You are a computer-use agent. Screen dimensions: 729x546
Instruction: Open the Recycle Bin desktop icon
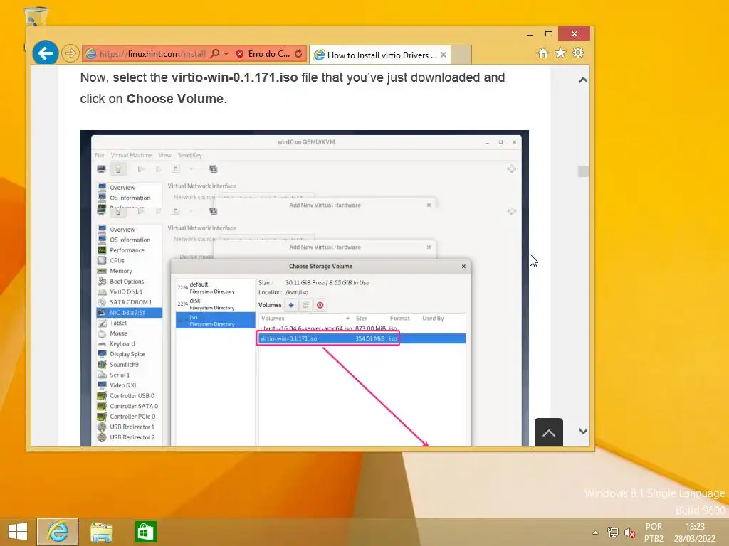point(36,16)
